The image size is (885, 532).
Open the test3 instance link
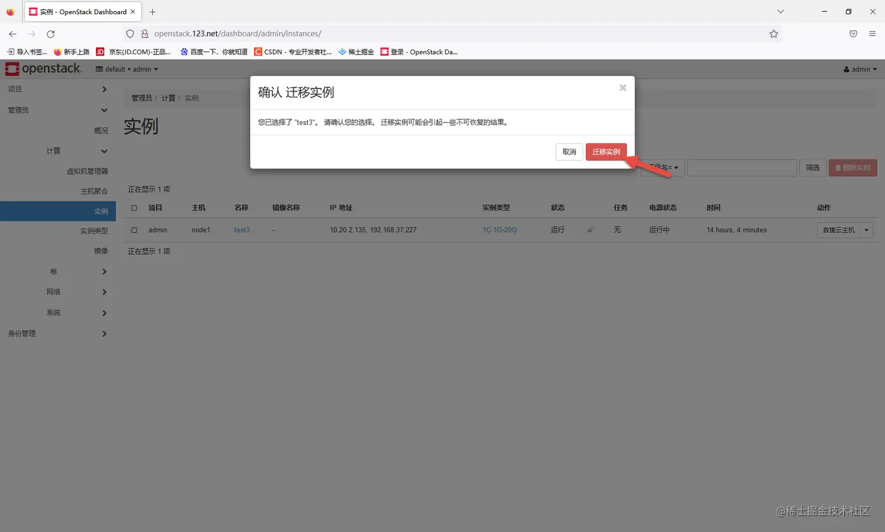242,229
